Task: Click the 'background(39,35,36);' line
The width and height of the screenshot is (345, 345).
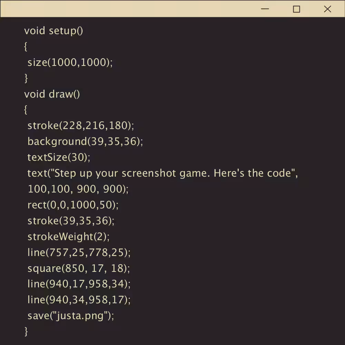Action: [85, 141]
